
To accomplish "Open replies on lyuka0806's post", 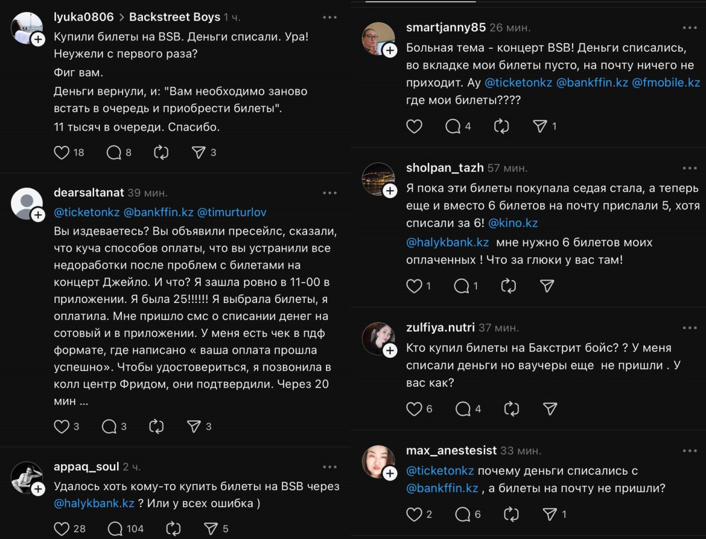I will click(x=114, y=153).
